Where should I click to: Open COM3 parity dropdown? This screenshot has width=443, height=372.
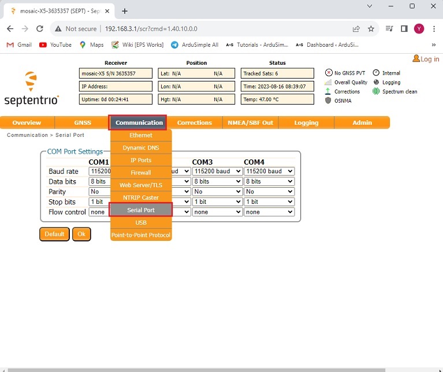[217, 192]
